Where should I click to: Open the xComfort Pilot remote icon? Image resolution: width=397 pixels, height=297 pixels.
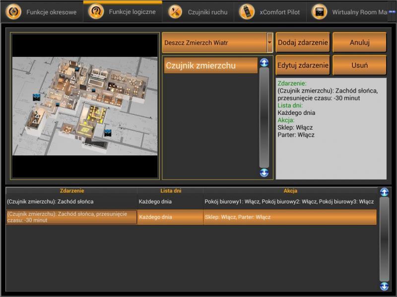pos(247,12)
